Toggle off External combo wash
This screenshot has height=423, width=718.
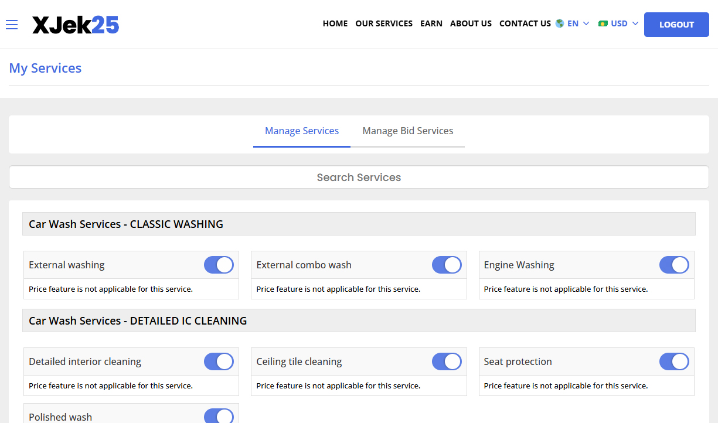(447, 264)
